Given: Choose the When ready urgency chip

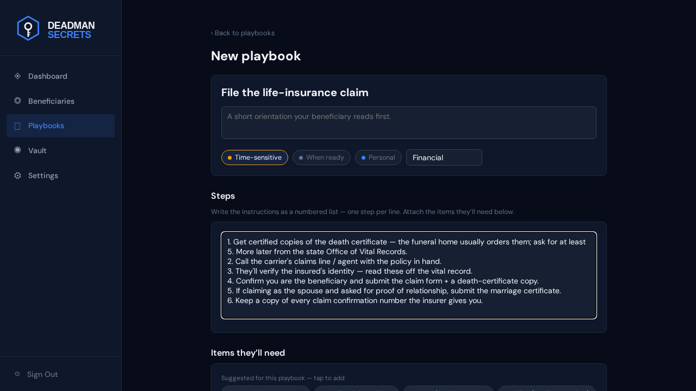Looking at the screenshot, I should click(x=321, y=157).
